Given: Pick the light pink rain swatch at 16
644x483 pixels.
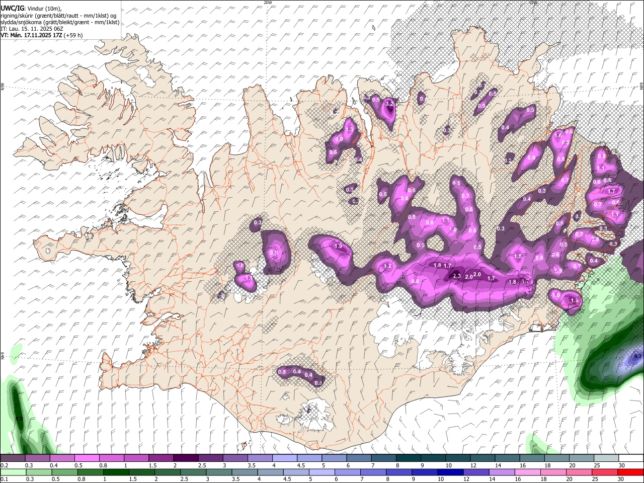Looking at the screenshot, I should coord(527,472).
